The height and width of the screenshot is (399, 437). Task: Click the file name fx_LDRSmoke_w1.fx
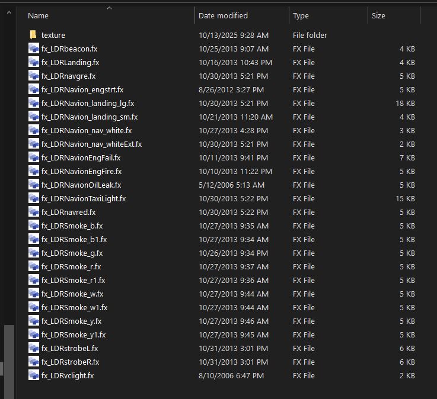coord(74,308)
